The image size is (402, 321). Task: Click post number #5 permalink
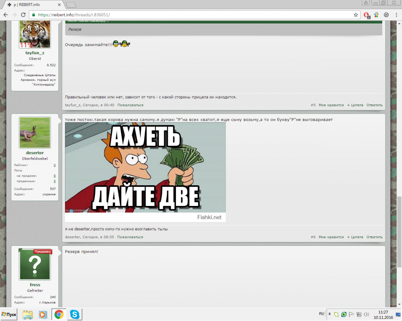[313, 105]
